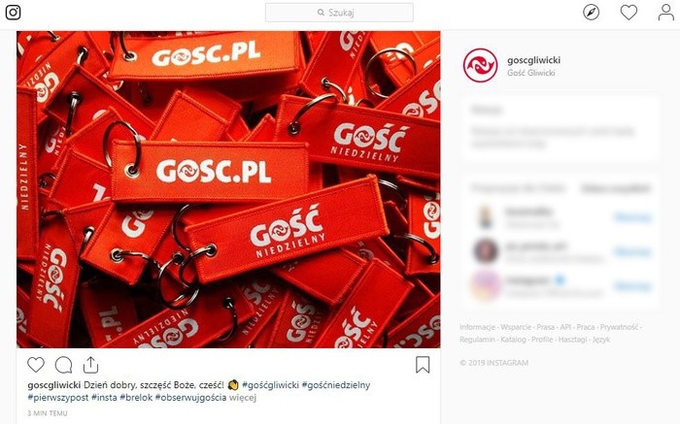This screenshot has width=680, height=424.
Task: Open comments with speech bubble icon
Action: [63, 365]
